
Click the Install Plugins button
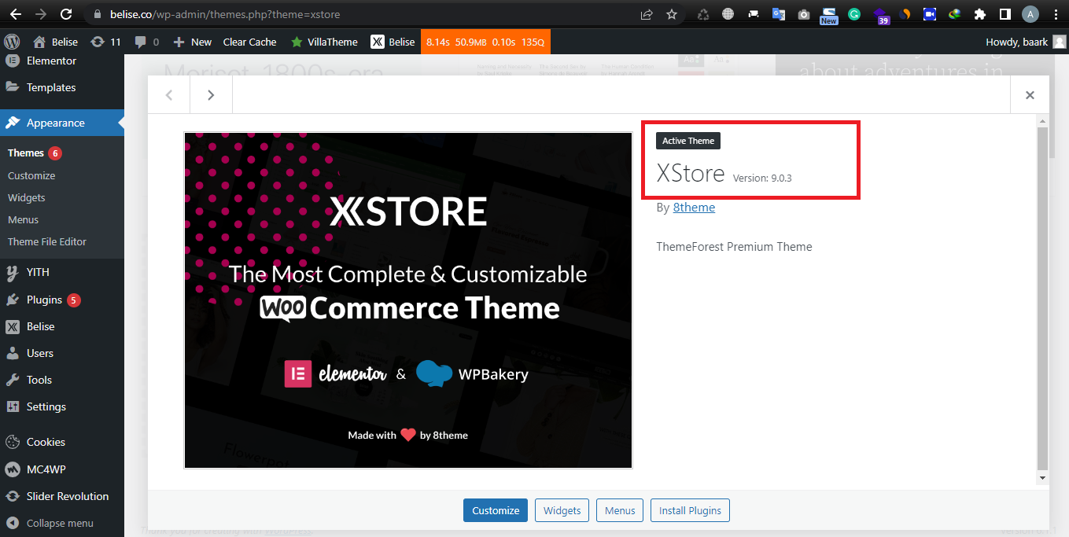click(x=690, y=510)
